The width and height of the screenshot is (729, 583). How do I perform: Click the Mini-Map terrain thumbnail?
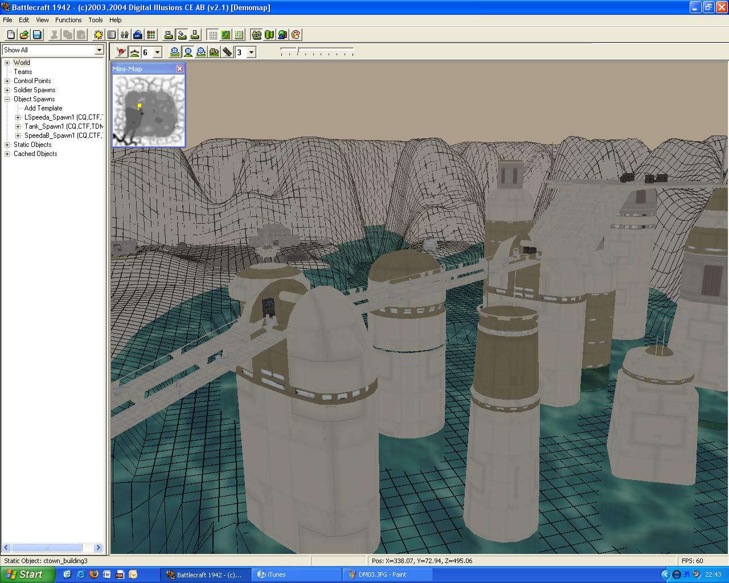point(148,110)
